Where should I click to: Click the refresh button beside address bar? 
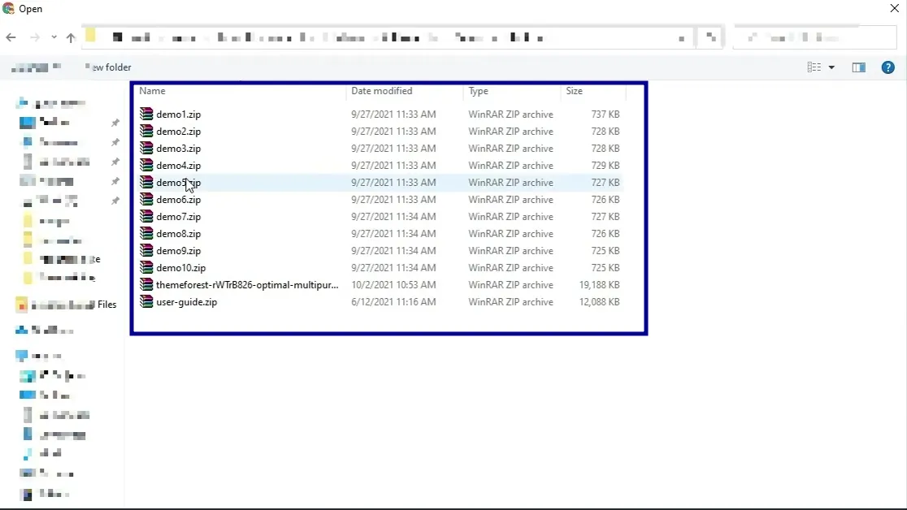pyautogui.click(x=710, y=37)
